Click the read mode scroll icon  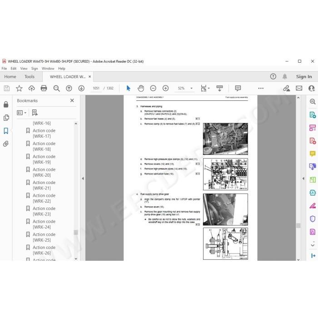[x=219, y=88]
